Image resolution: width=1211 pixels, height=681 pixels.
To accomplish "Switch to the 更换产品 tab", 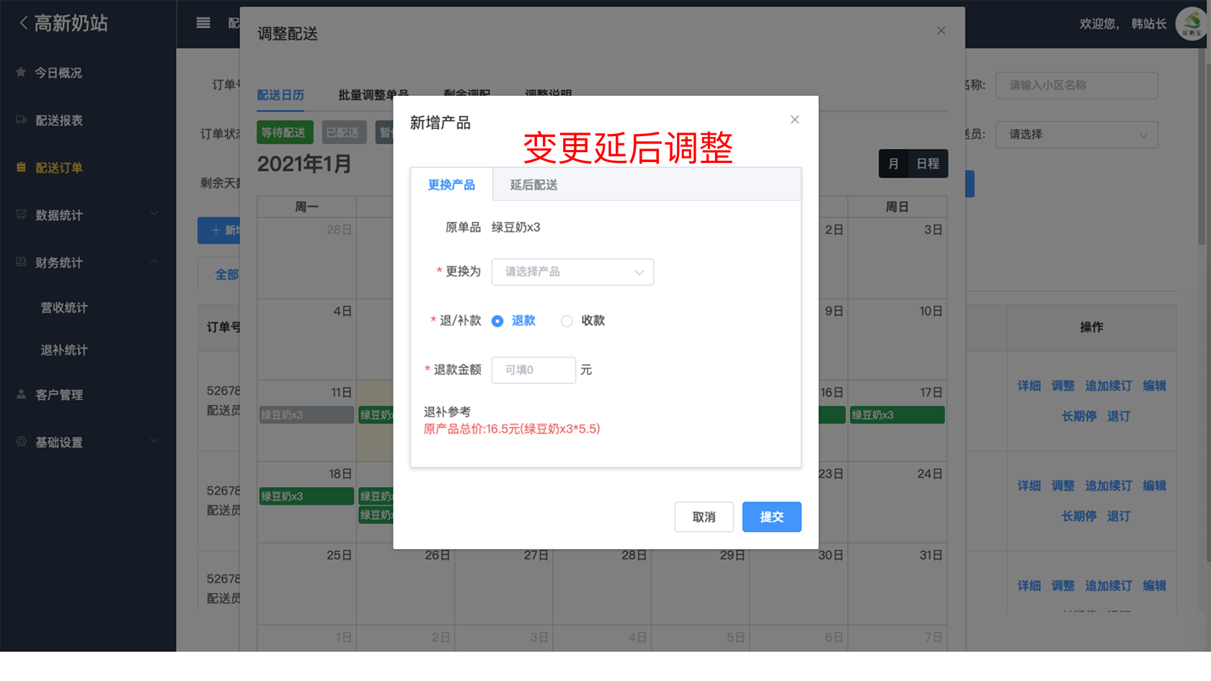I will pos(451,185).
